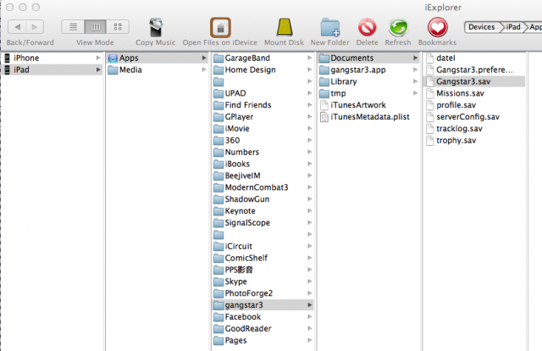Select the Keynote folder
542x351 pixels.
pyautogui.click(x=263, y=211)
